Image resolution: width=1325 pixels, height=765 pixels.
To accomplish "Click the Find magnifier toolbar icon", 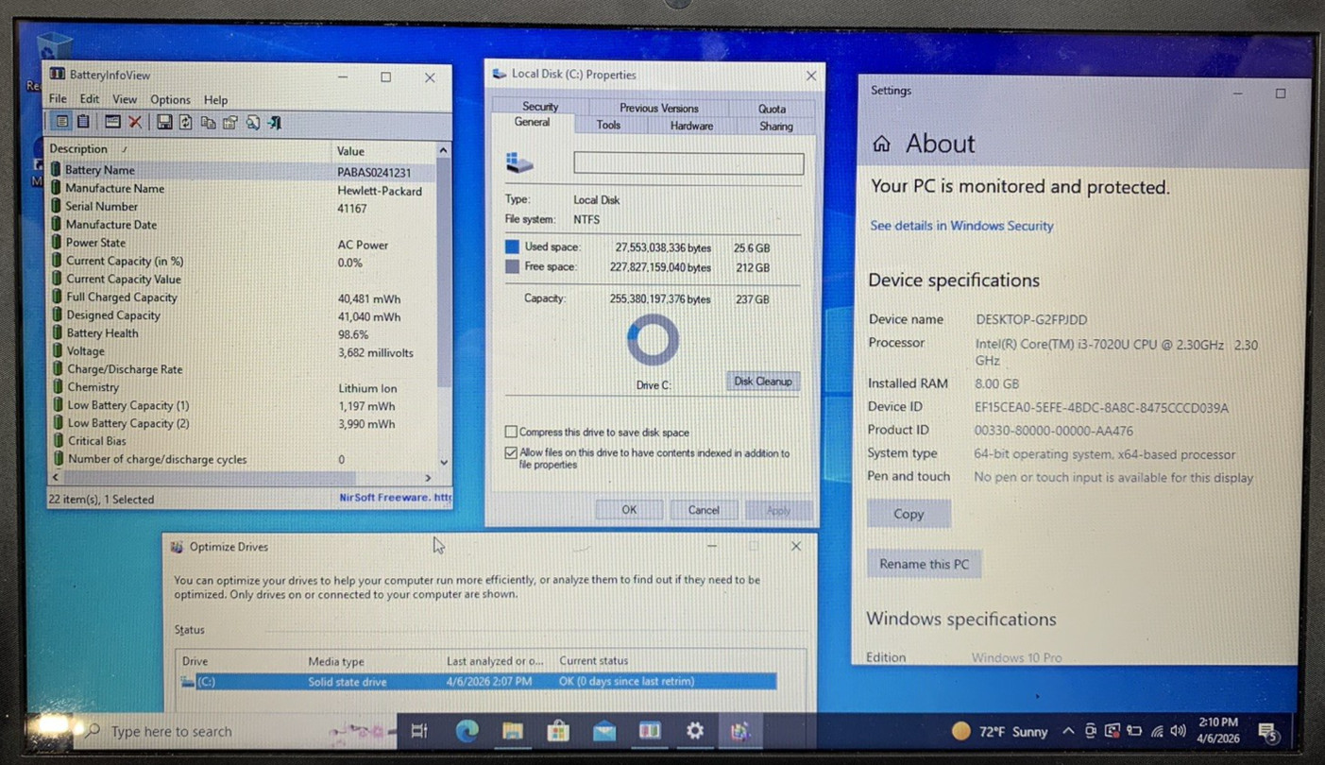I will click(x=252, y=122).
